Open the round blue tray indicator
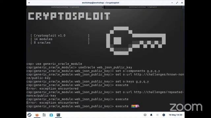The width and height of the screenshot is (211, 118). coord(164,115)
